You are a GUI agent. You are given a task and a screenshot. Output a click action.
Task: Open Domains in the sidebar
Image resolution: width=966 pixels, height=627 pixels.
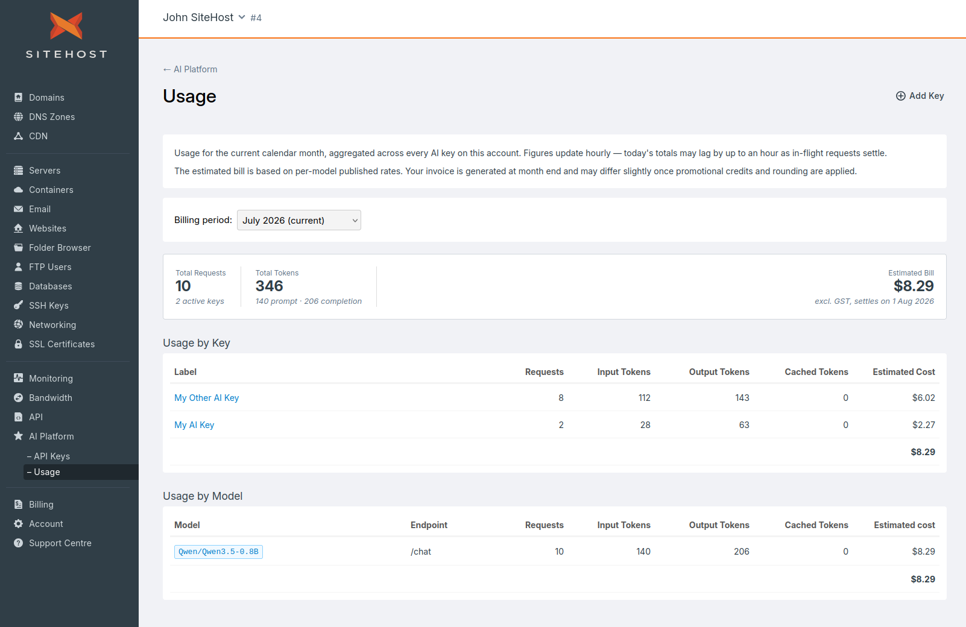point(46,98)
